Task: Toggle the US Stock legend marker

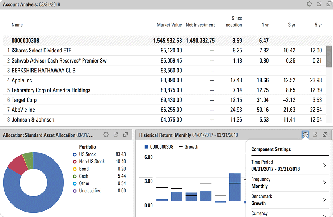Action: [75, 154]
